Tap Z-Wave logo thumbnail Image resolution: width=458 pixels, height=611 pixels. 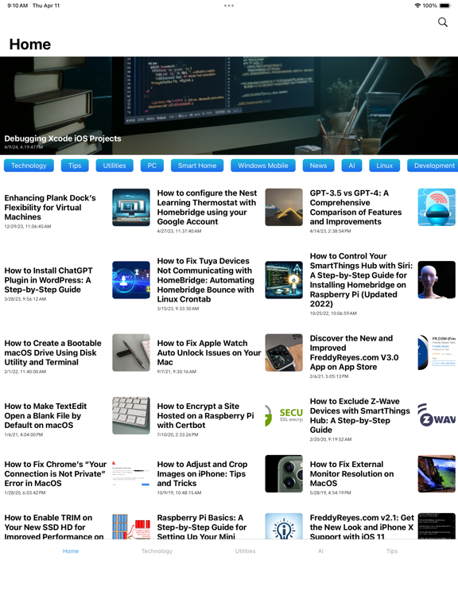coord(437,415)
